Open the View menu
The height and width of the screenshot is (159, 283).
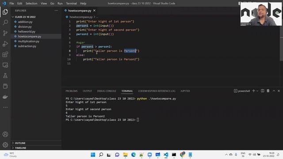coord(44,4)
